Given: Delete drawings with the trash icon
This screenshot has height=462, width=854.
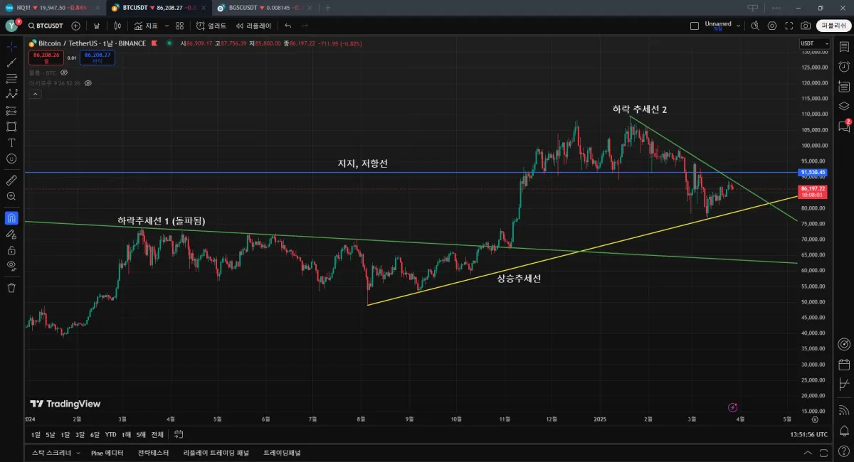Looking at the screenshot, I should (x=11, y=288).
